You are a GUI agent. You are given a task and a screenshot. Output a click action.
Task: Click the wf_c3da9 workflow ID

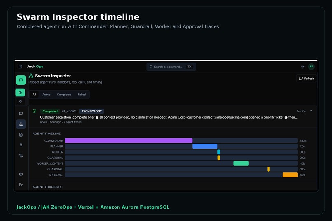click(70, 111)
